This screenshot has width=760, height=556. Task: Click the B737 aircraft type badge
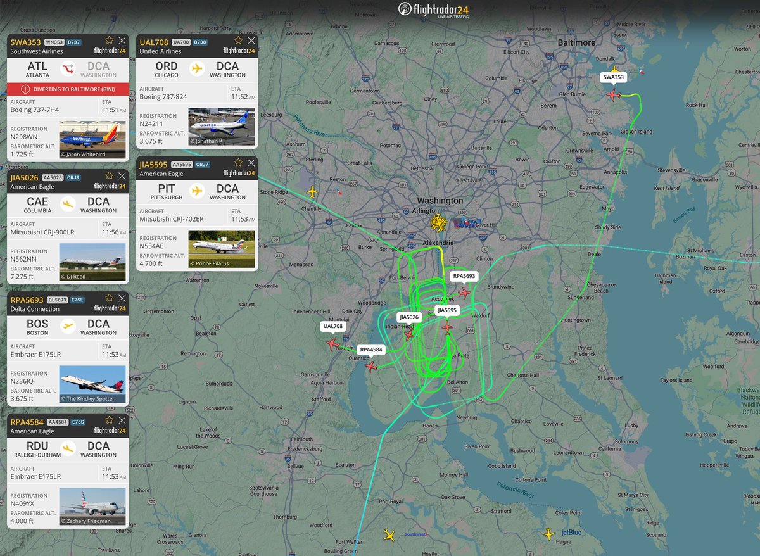75,42
